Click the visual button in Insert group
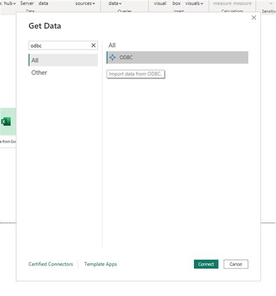Image resolution: width=276 pixels, height=296 pixels. (x=160, y=3)
